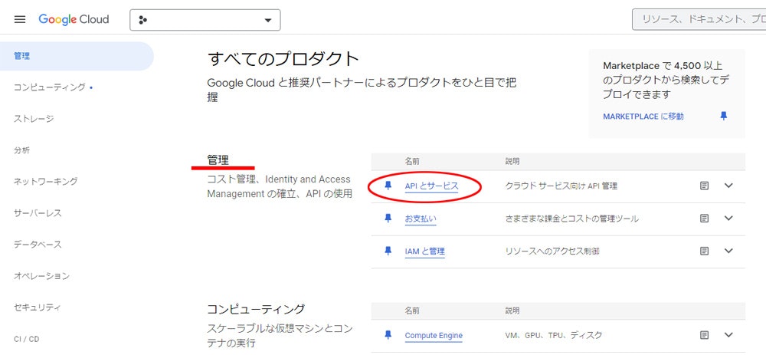Click the クラウド サービス向け API 管理 description

(561, 186)
